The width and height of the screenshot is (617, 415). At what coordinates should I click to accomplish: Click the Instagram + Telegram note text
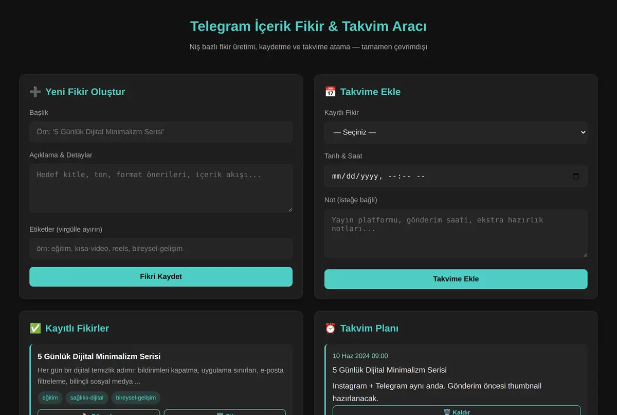pos(437,392)
